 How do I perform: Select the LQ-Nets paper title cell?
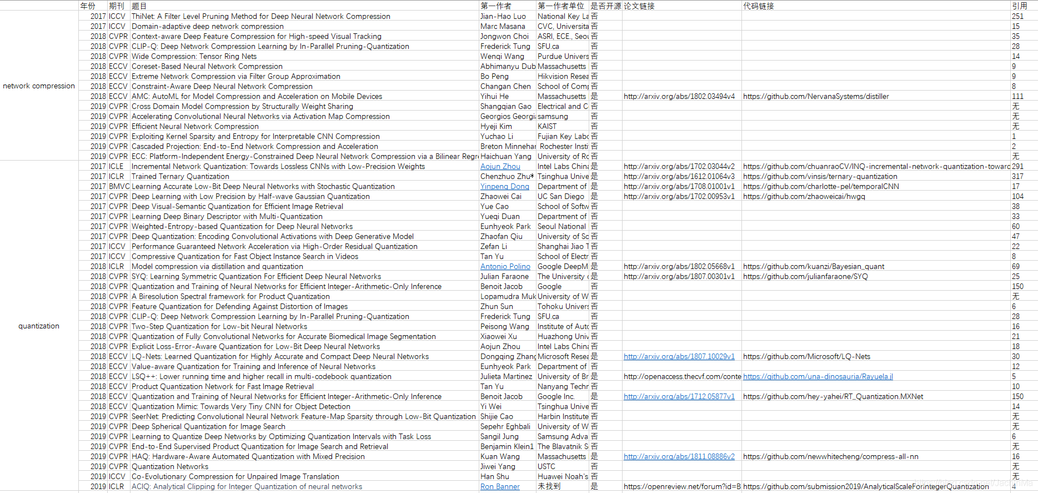coord(304,356)
